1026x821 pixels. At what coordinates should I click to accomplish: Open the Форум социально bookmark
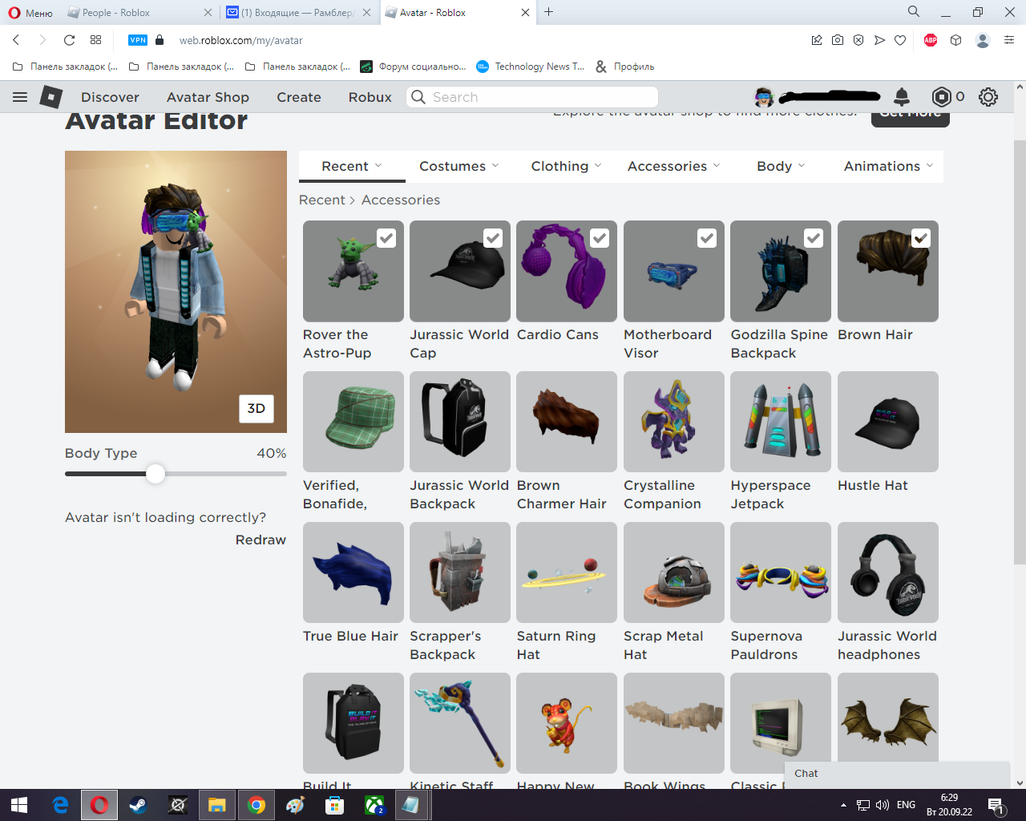414,67
